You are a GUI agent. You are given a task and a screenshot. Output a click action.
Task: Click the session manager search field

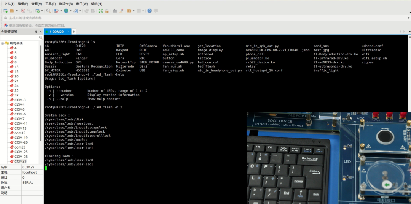coord(20,38)
